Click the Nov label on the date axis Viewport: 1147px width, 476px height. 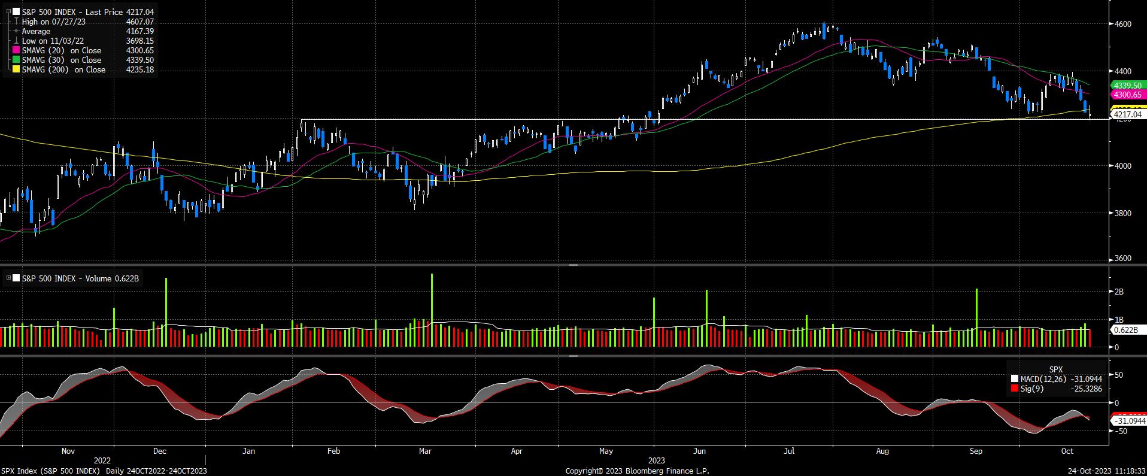pyautogui.click(x=68, y=451)
